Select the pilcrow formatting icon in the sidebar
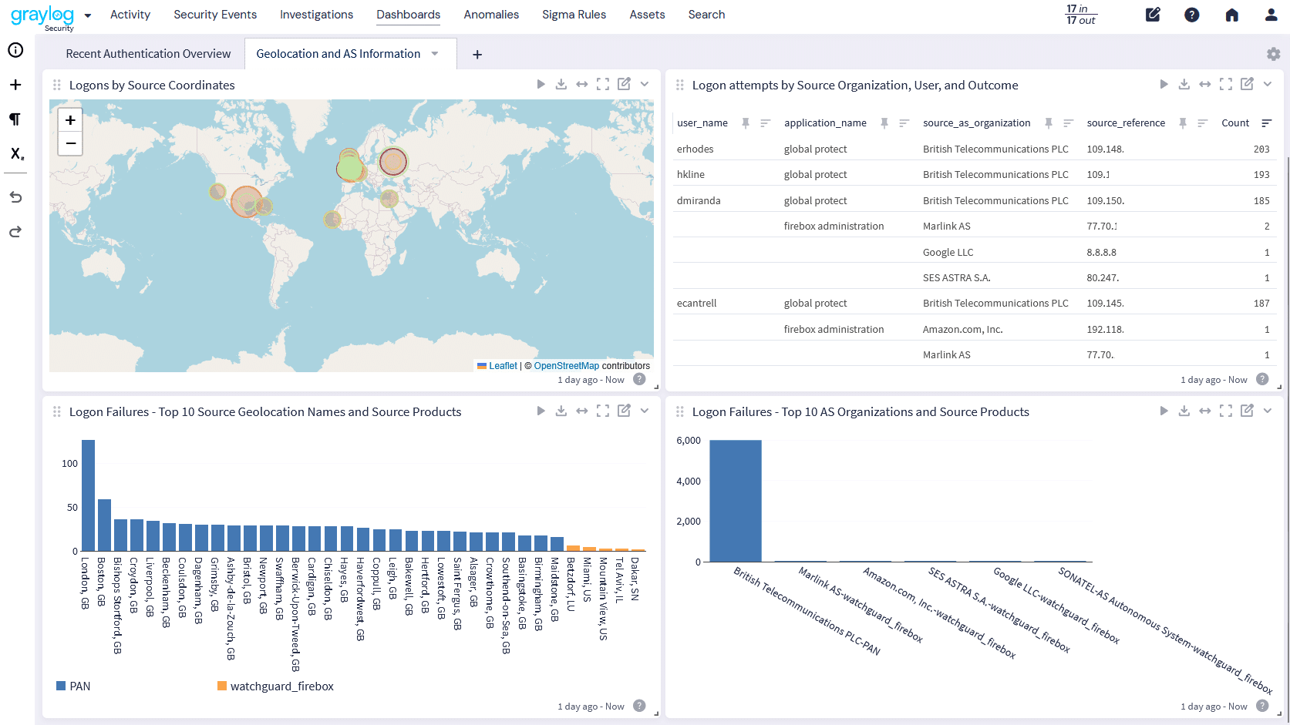This screenshot has width=1290, height=725. click(15, 119)
